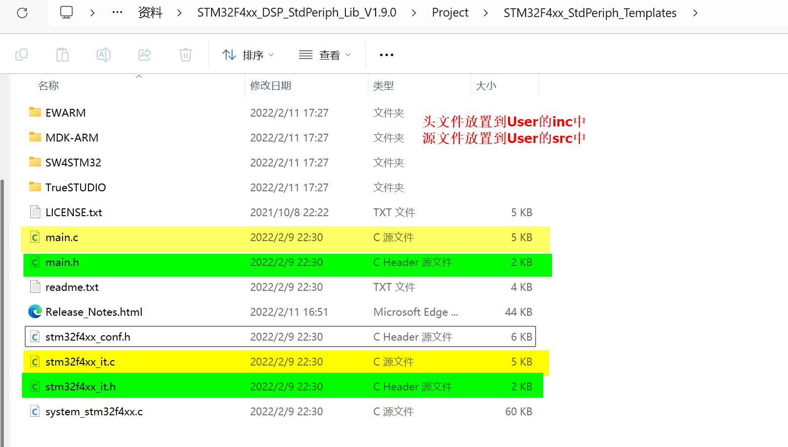Select the main.c file name
Screen dimensions: 788x447
[x=62, y=237]
